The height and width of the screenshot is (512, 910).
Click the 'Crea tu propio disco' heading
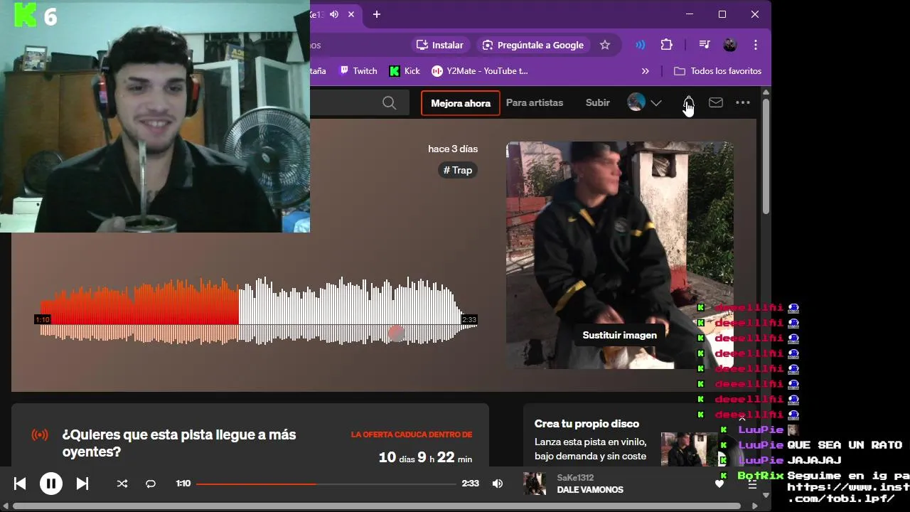click(x=587, y=424)
